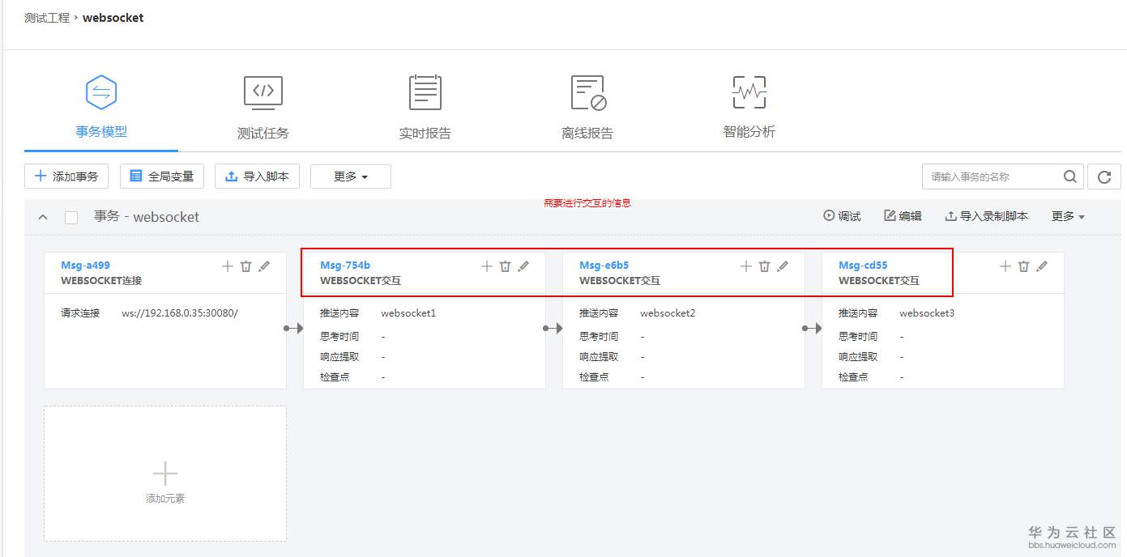The width and height of the screenshot is (1127, 557).
Task: Delete the Msg-754b card
Action: 506,266
